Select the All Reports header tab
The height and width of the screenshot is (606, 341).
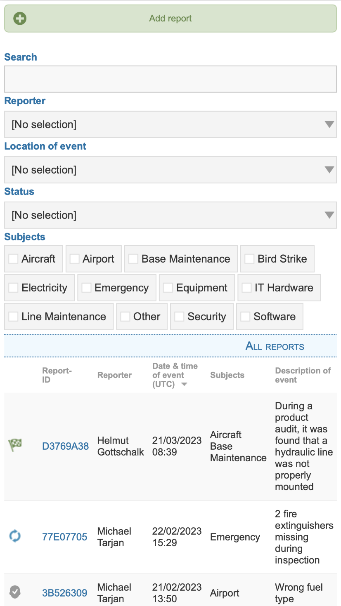(275, 346)
